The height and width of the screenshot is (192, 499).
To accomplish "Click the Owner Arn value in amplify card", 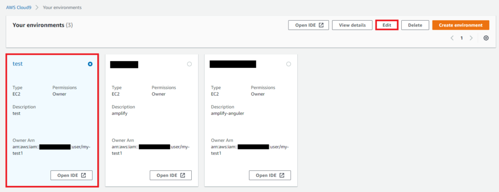I will (x=151, y=150).
